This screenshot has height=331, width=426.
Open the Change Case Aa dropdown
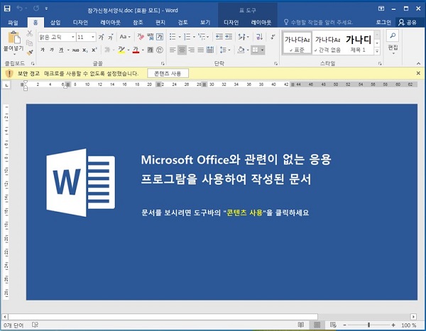click(125, 37)
